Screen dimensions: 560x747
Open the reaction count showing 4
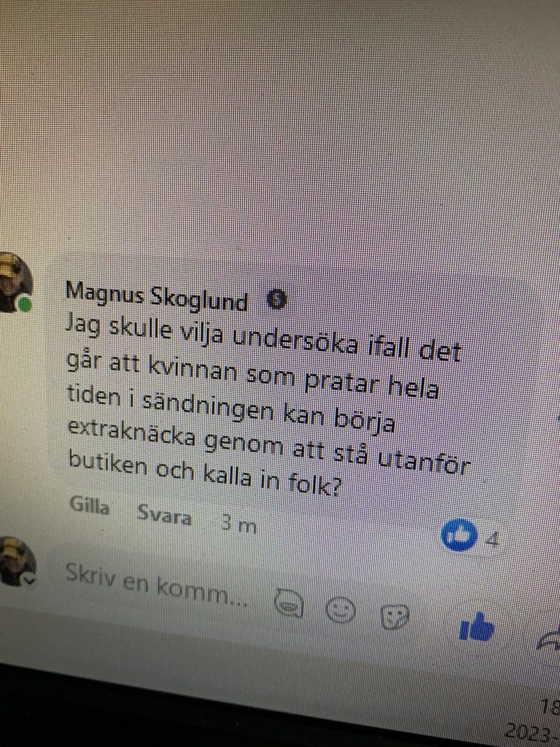coord(492,541)
